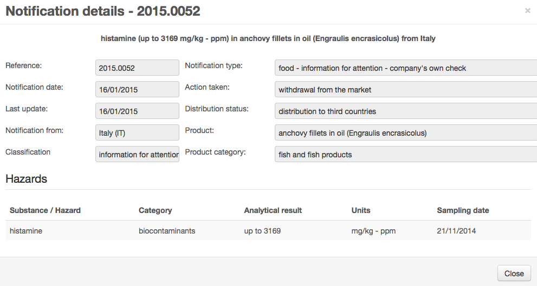The height and width of the screenshot is (286, 537).
Task: Select the histamine hazard row cell
Action: tap(26, 231)
